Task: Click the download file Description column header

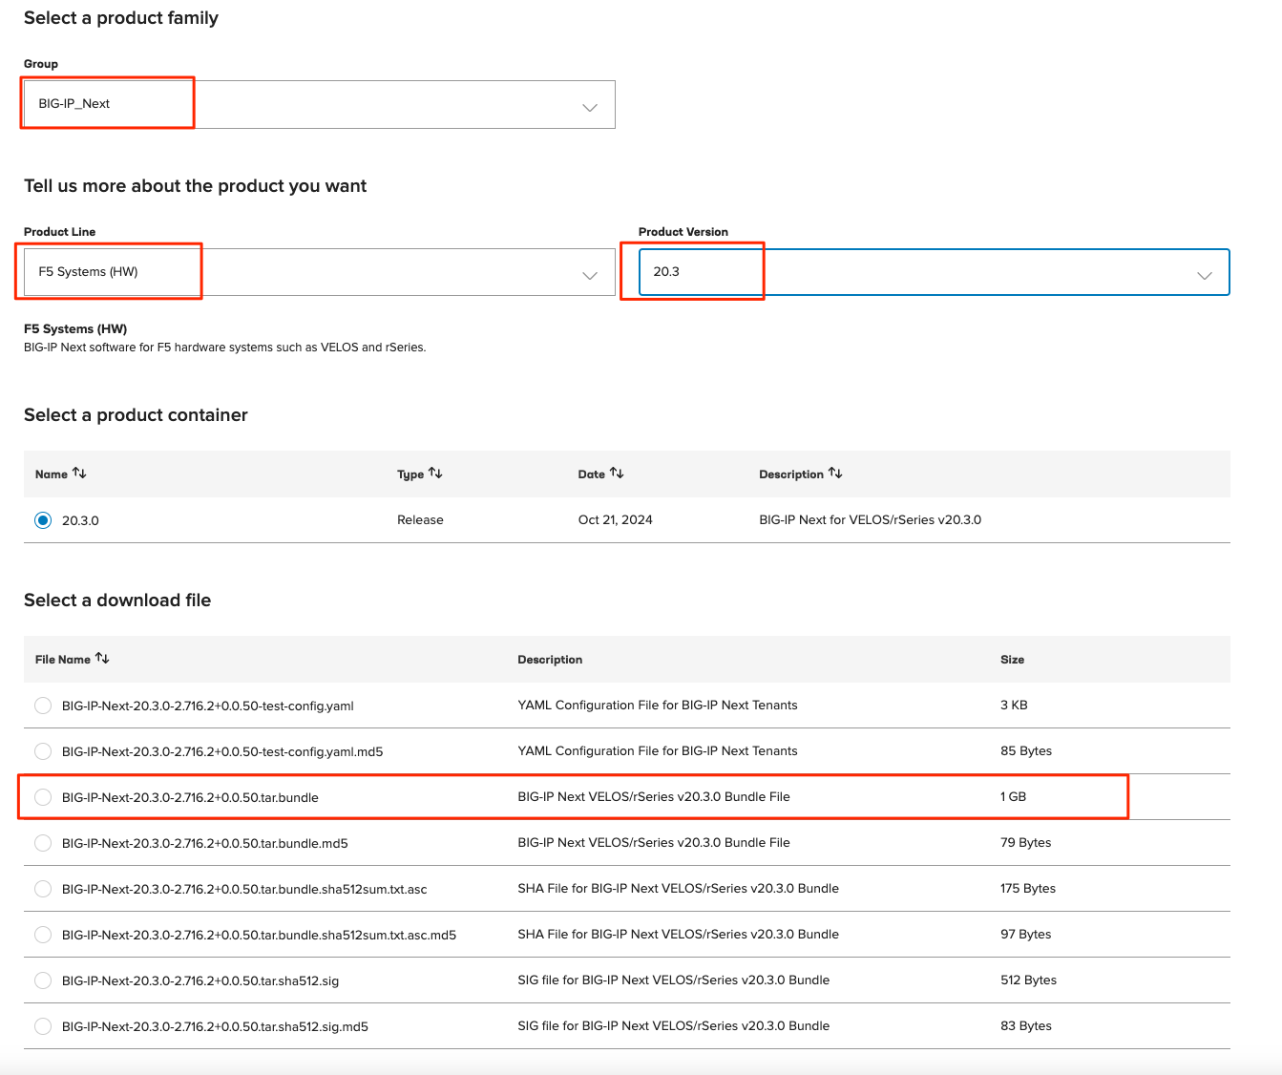Action: (x=550, y=660)
